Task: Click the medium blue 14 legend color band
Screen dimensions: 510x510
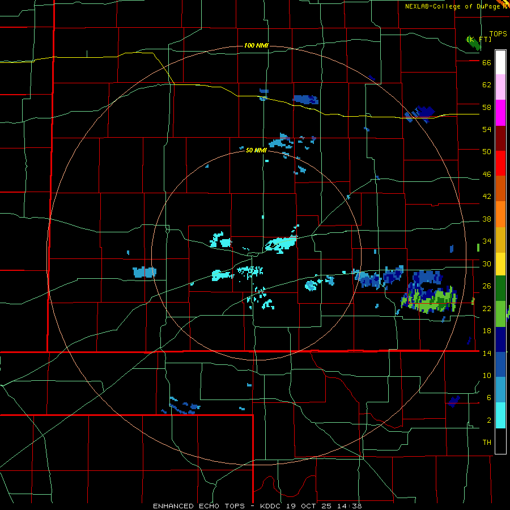Action: [500, 364]
